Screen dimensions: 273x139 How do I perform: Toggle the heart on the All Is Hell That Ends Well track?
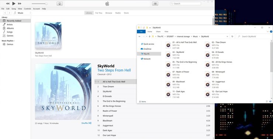[96, 82]
